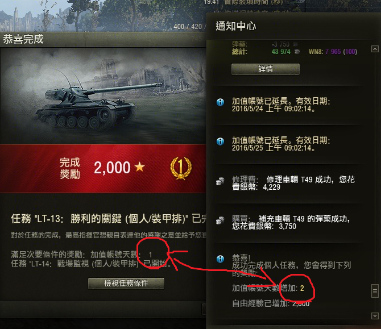Click the WN8 7 965 rating text

(333, 52)
